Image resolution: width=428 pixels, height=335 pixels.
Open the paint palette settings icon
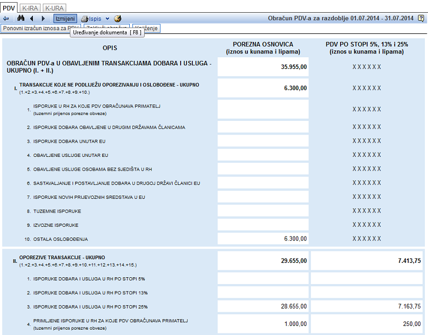[118, 19]
